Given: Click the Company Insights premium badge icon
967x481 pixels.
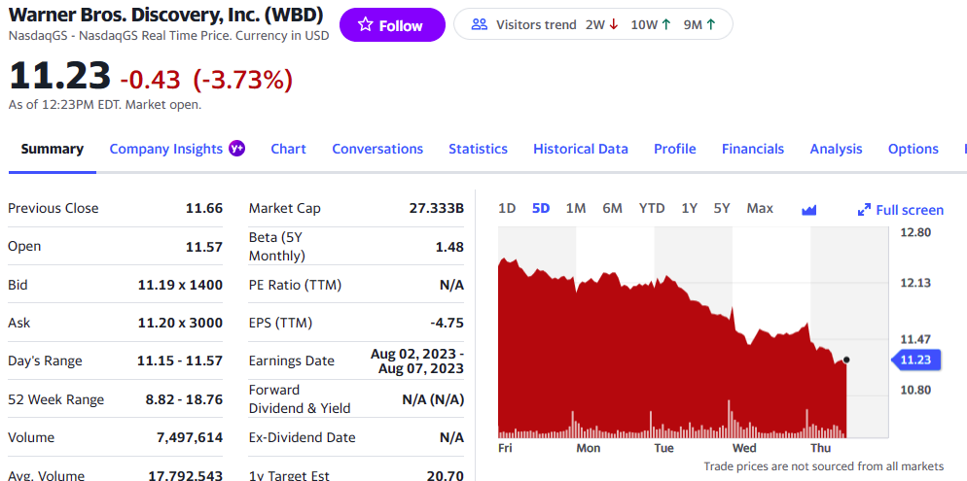Looking at the screenshot, I should 236,149.
